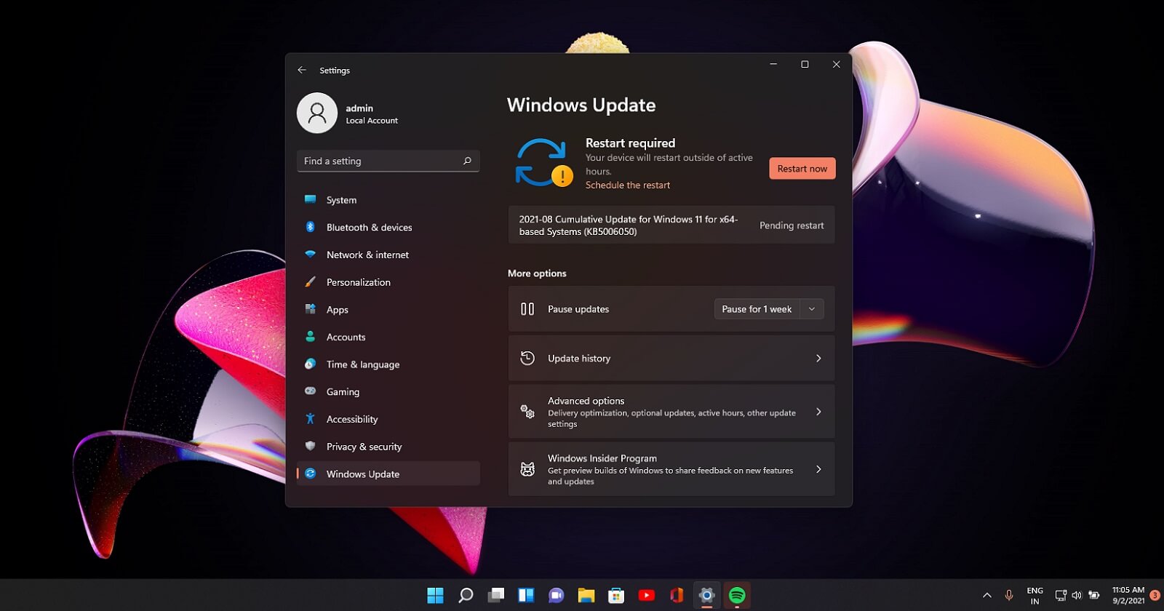Click the microphone tray icon

pos(1009,596)
